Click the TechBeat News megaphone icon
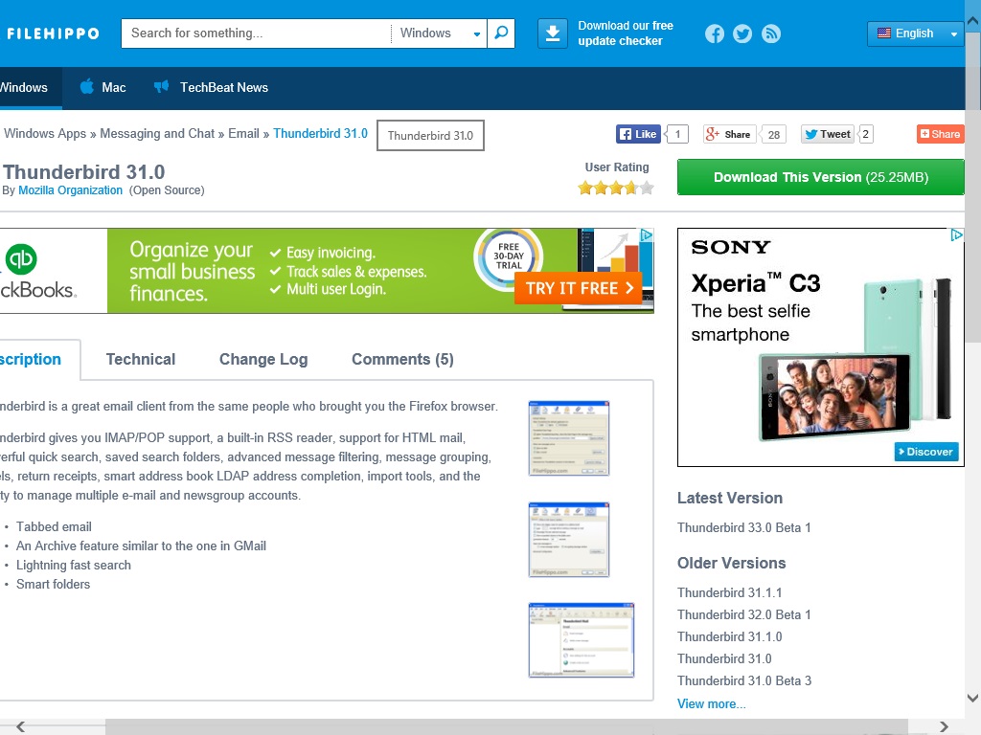This screenshot has width=981, height=735. pos(161,87)
